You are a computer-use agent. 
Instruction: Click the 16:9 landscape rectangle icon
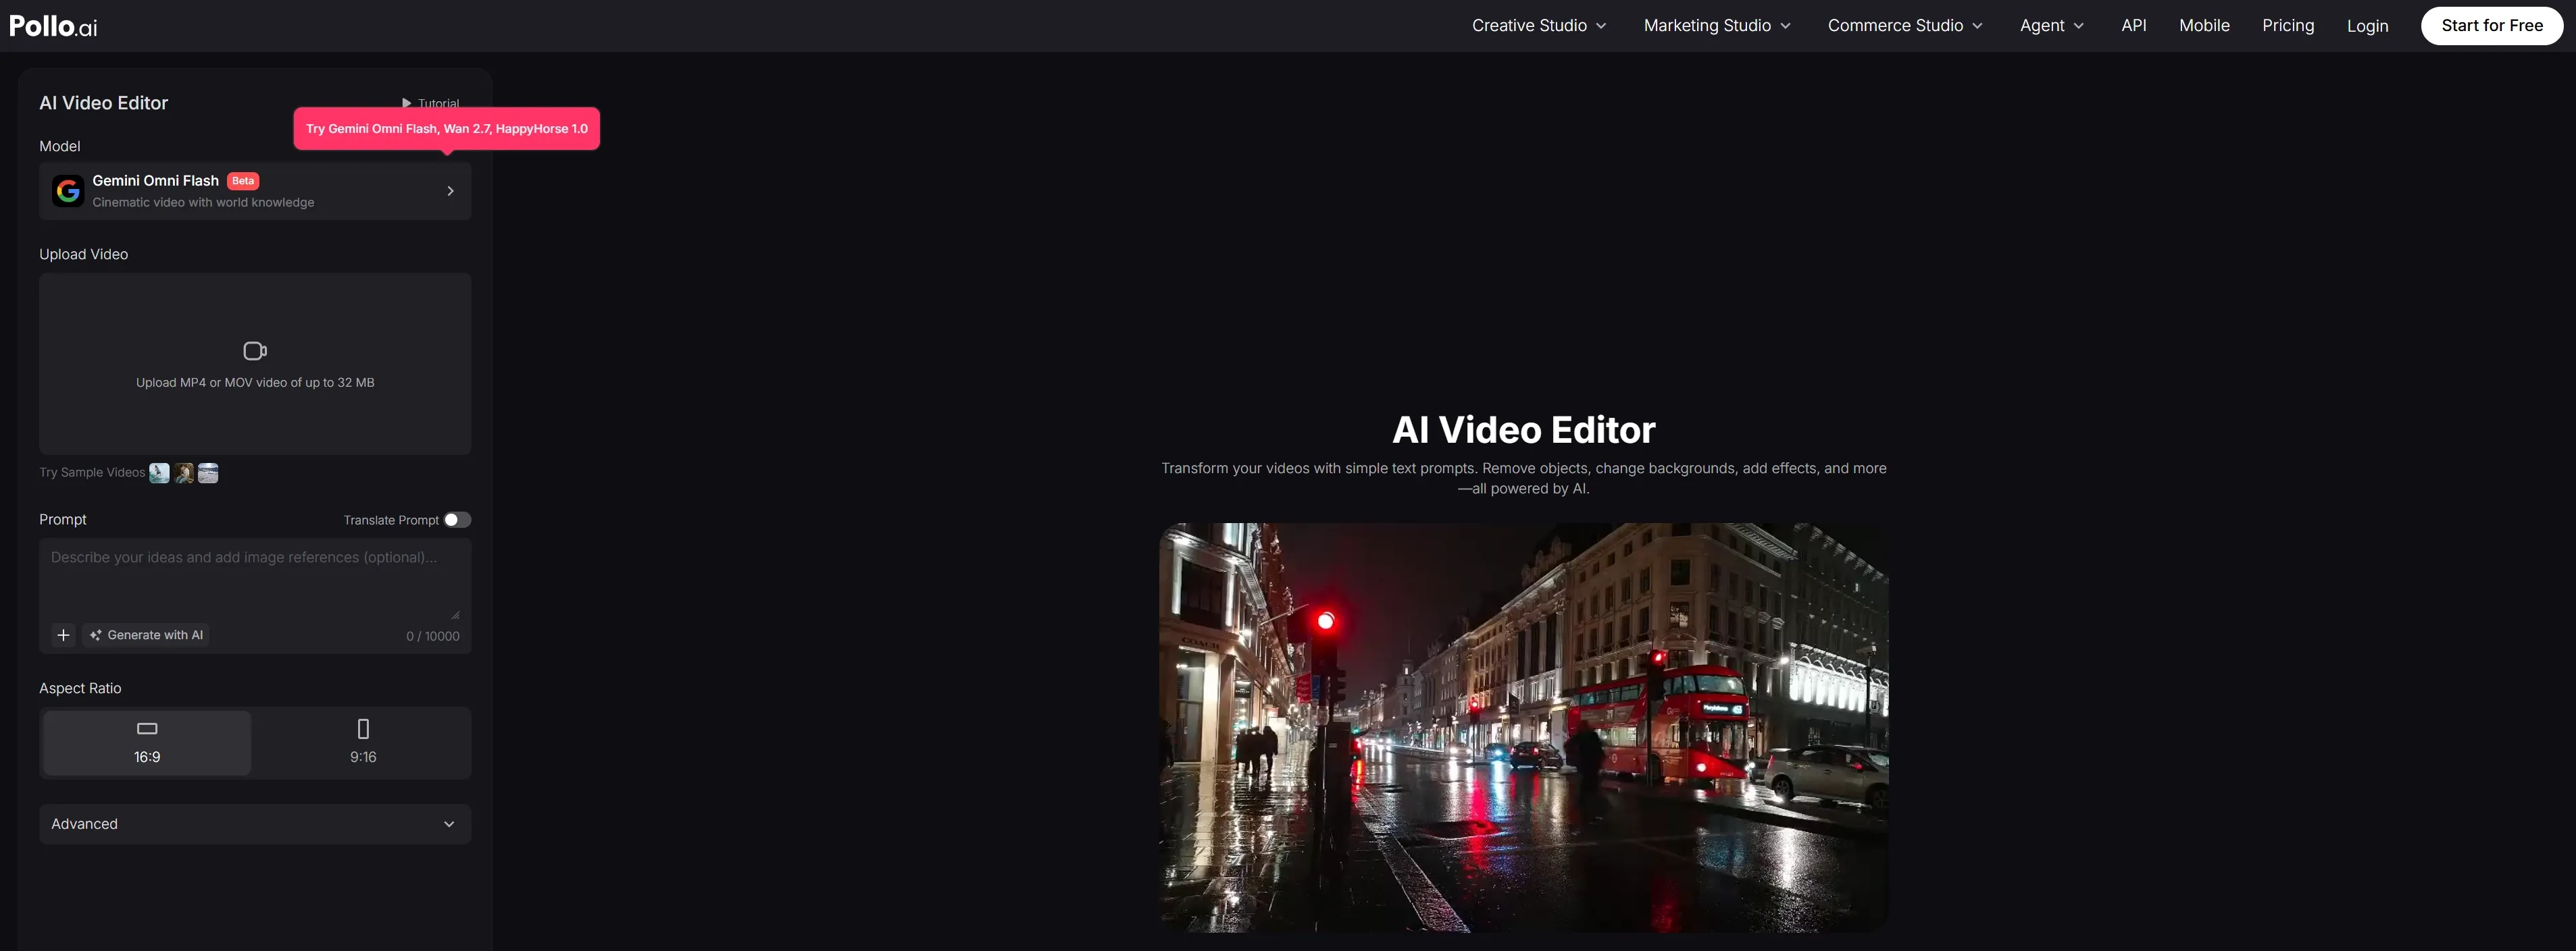(147, 728)
